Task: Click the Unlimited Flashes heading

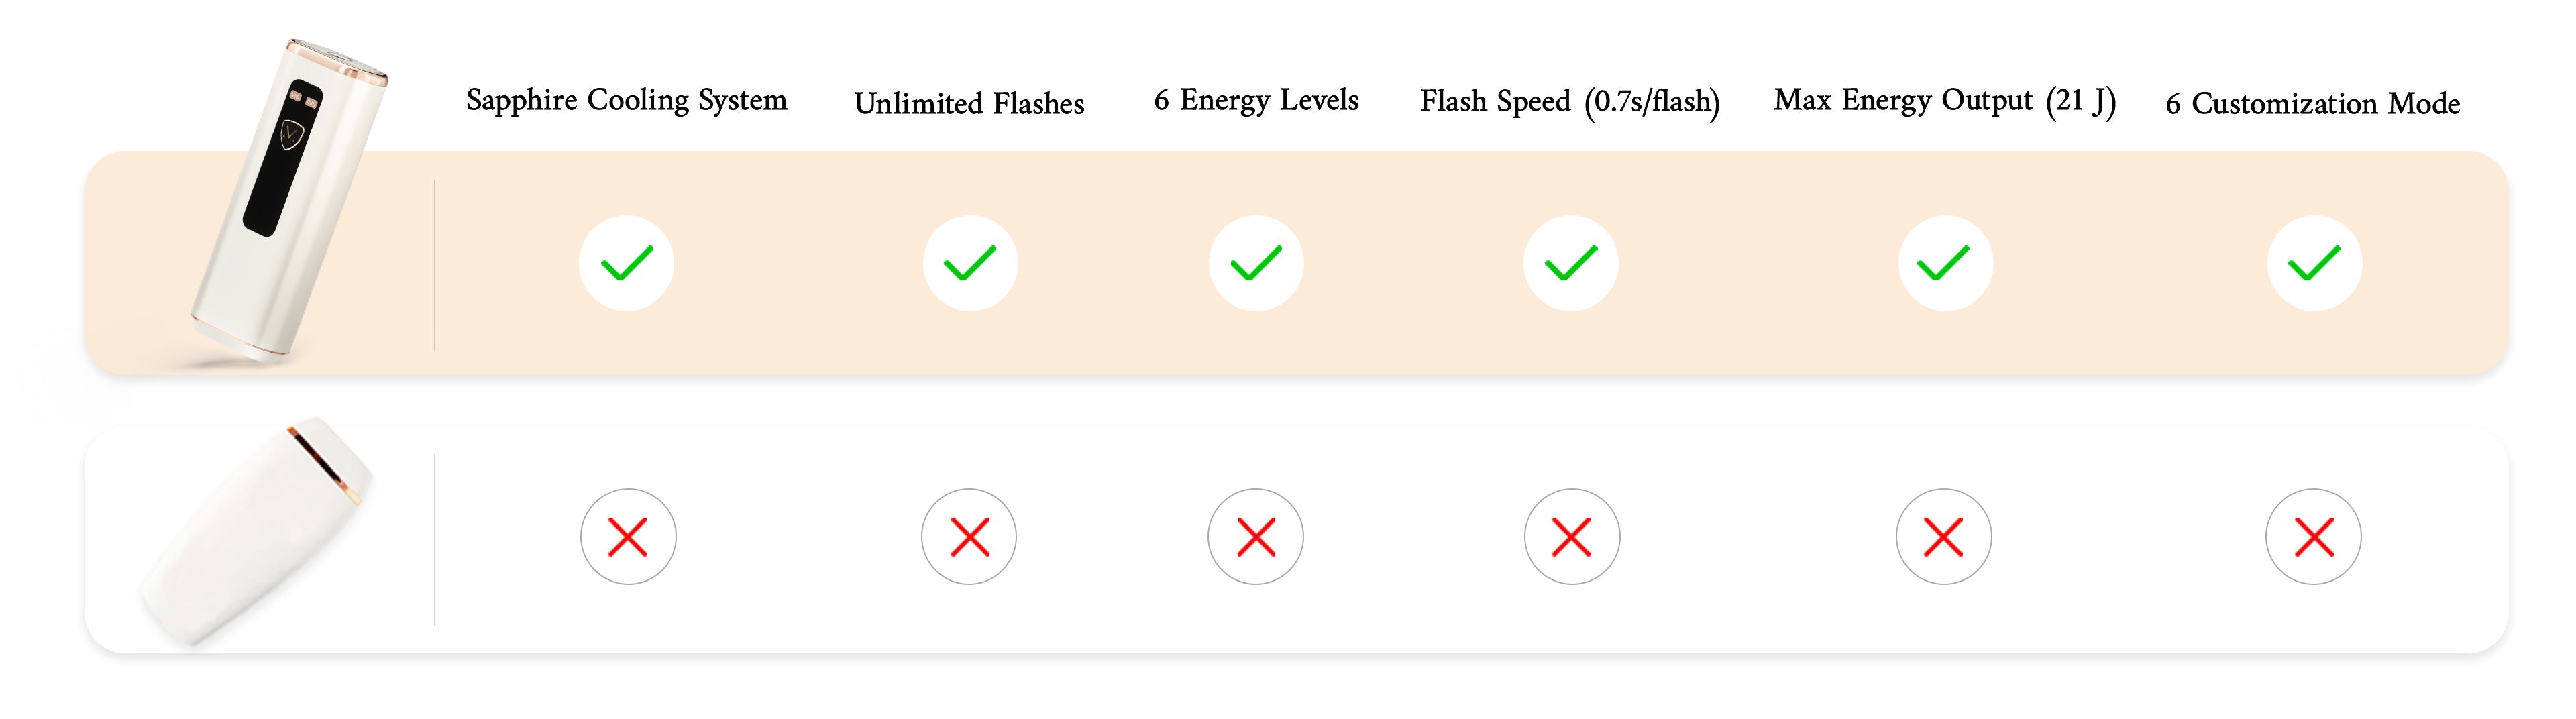Action: point(969,103)
